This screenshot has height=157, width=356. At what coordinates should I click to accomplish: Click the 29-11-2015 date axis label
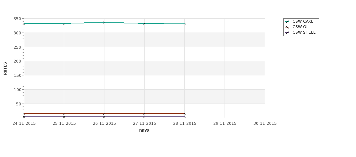click(225, 124)
